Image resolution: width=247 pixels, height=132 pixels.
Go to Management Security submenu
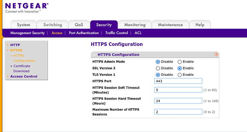pyautogui.click(x=28, y=33)
